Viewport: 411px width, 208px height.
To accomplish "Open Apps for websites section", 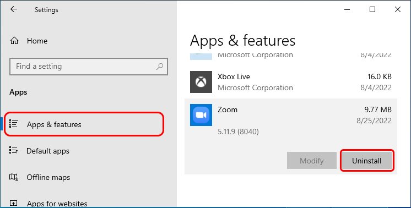I will pyautogui.click(x=88, y=204).
